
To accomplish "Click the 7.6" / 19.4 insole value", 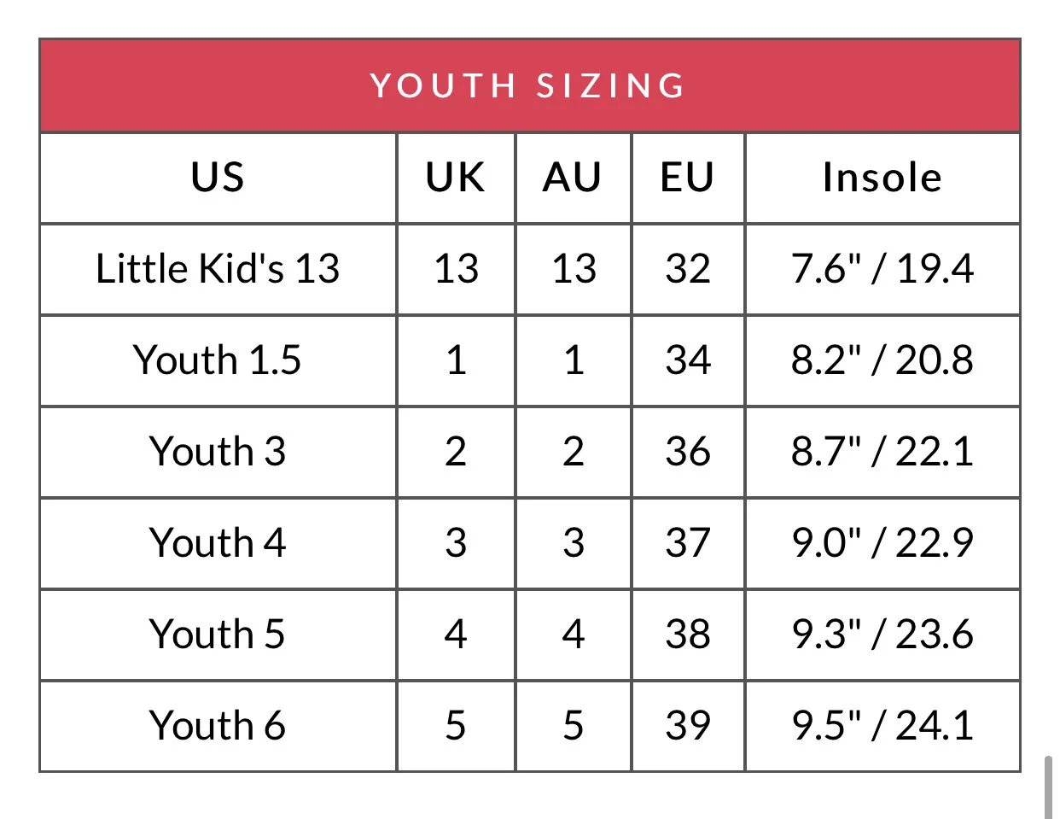I will (882, 269).
